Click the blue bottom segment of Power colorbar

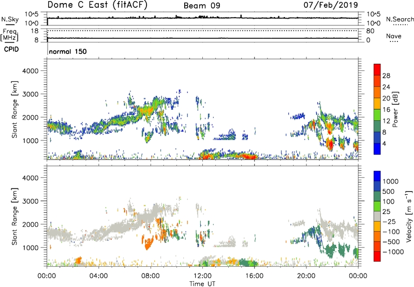tap(377, 149)
